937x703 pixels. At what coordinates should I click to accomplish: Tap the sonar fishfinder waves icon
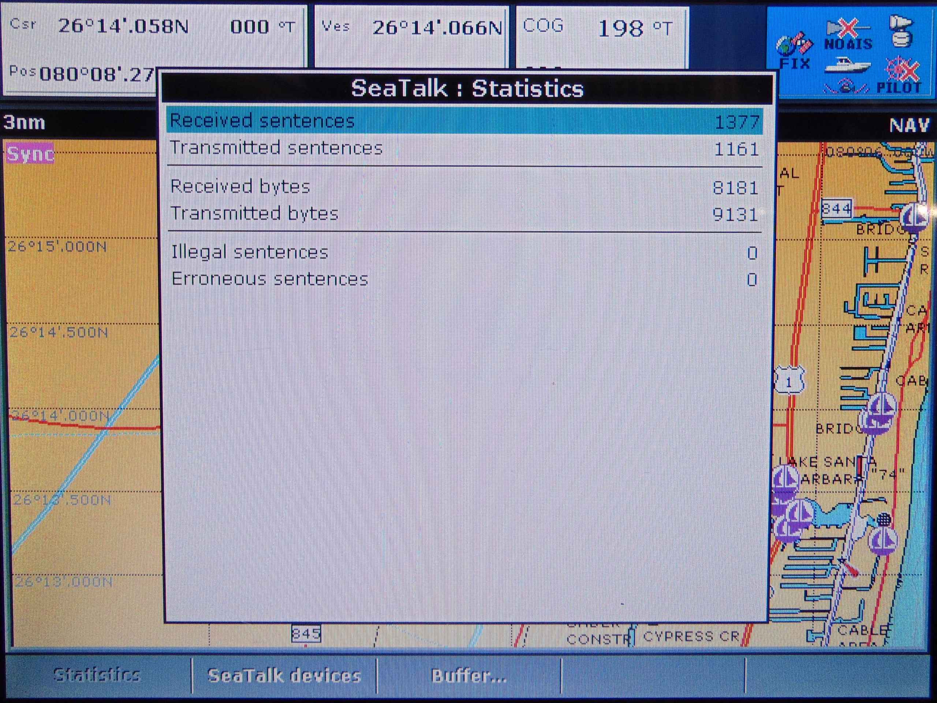(x=845, y=87)
